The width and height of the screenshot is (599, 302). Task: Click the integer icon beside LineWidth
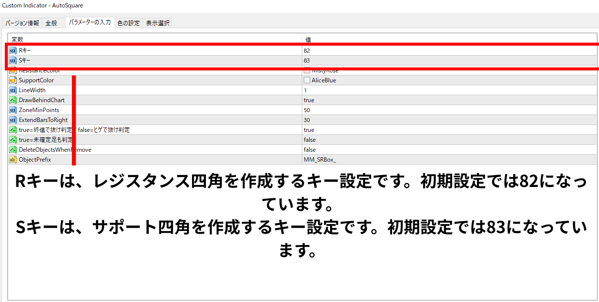coord(13,90)
